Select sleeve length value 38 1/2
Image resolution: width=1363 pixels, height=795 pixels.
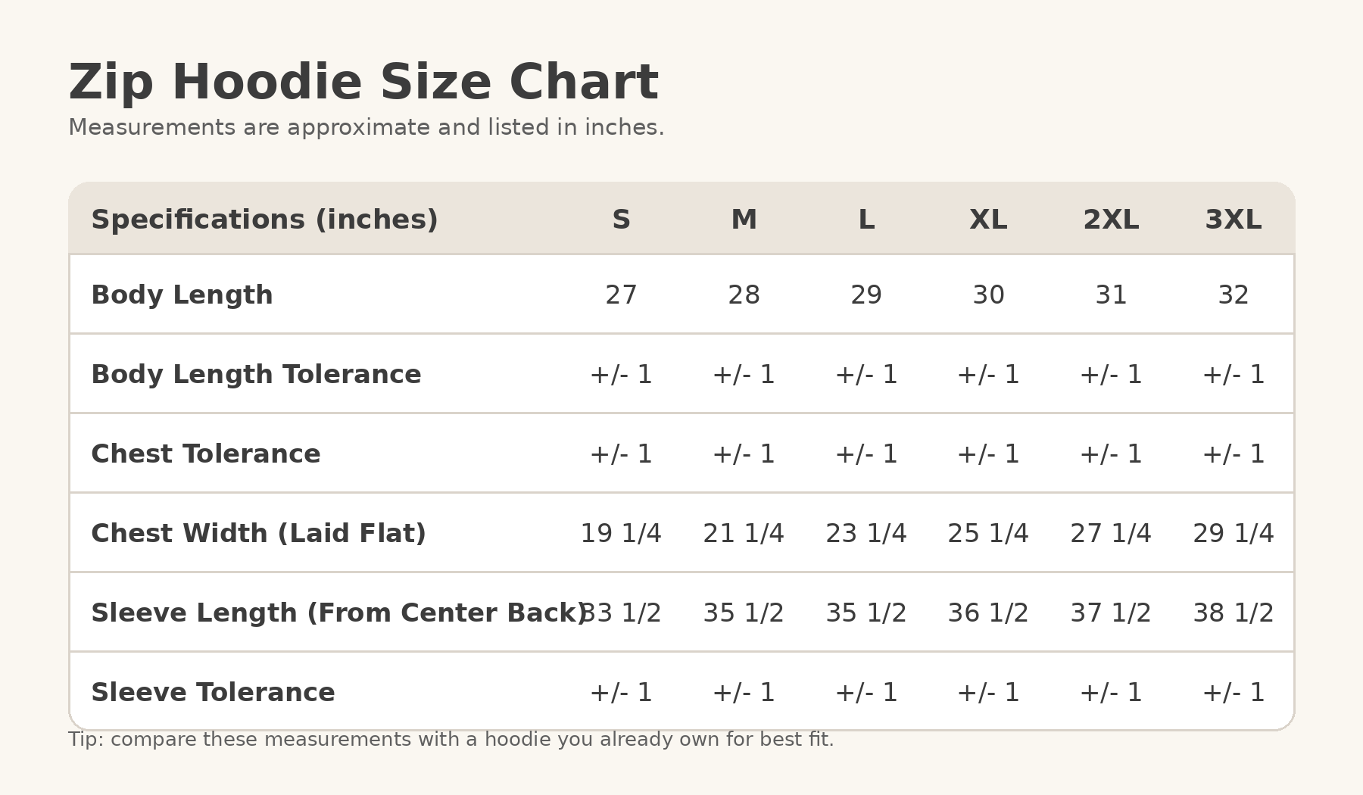pyautogui.click(x=1234, y=613)
